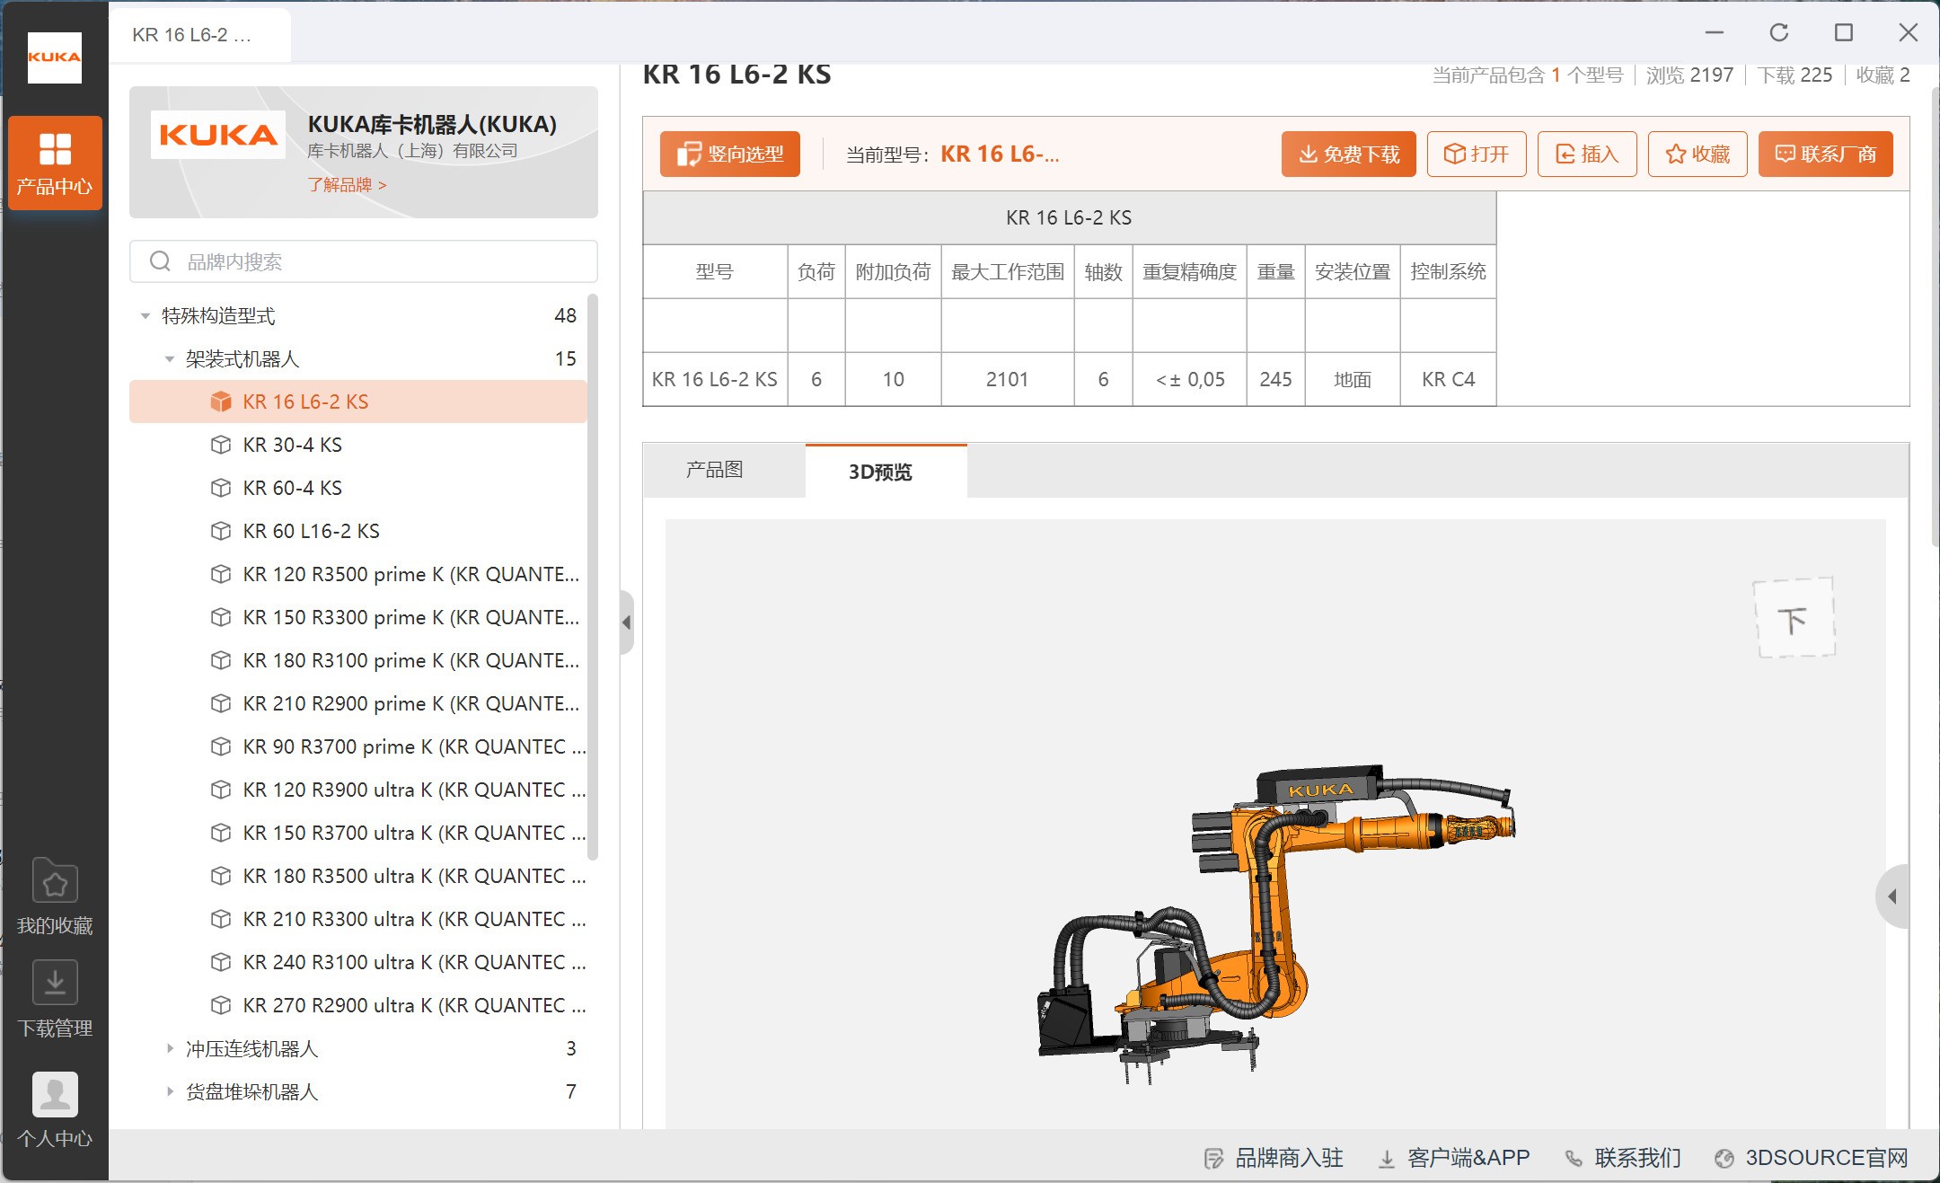Click the search magnifier icon in 品牌内搜索
This screenshot has width=1940, height=1183.
coord(160,261)
